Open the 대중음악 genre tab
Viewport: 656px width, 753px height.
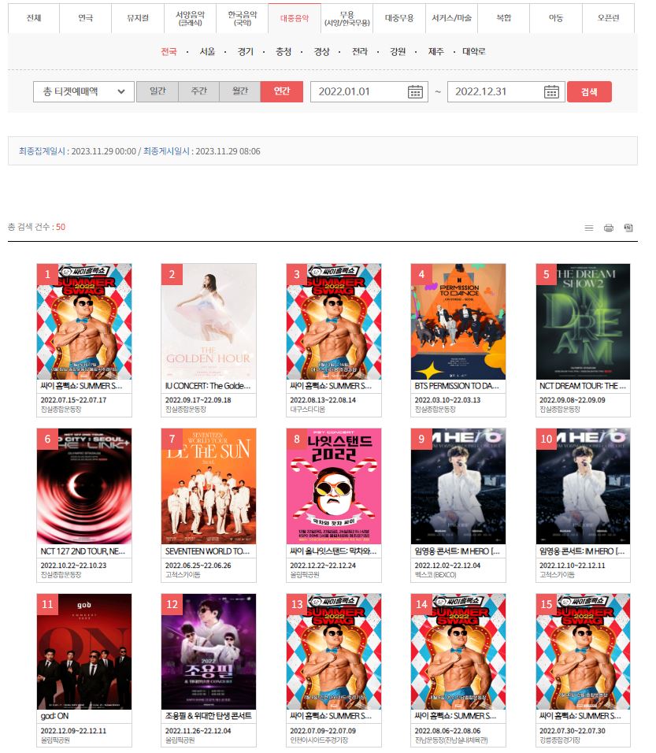295,18
